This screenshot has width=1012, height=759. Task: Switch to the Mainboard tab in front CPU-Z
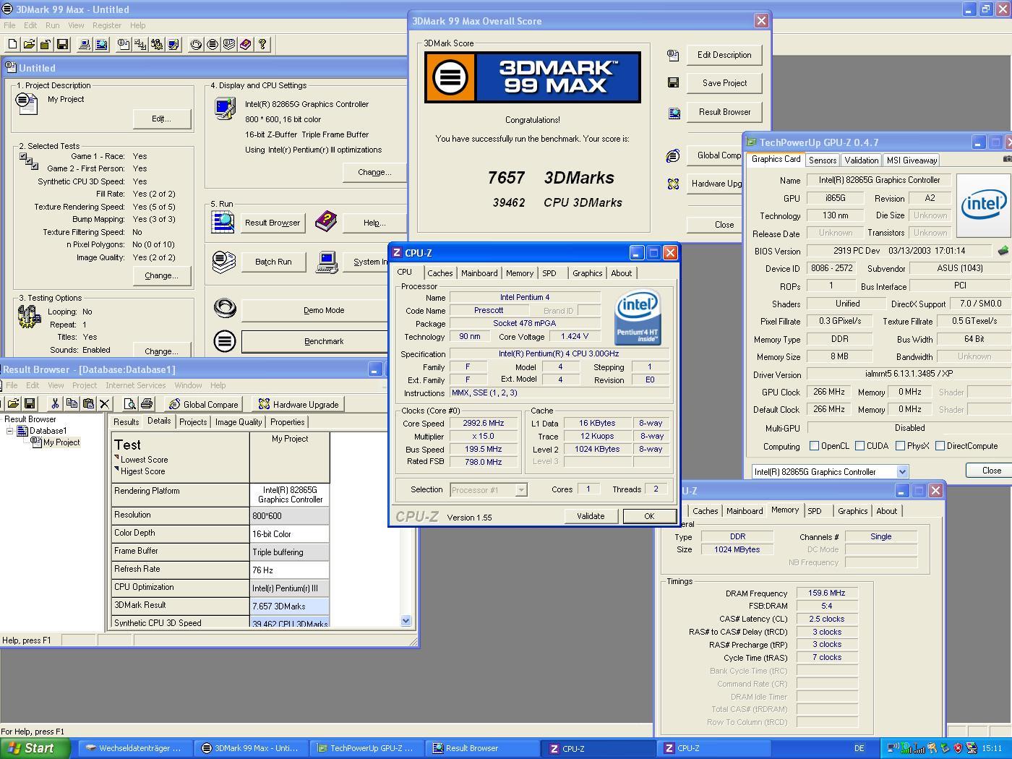(479, 273)
